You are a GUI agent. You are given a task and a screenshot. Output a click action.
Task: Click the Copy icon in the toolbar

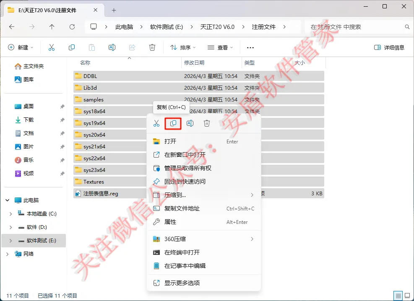[72, 47]
